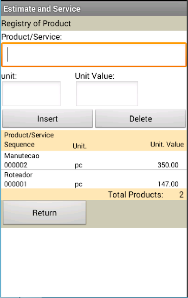Select the Manutecao product row
This screenshot has width=188, height=298.
[94, 160]
